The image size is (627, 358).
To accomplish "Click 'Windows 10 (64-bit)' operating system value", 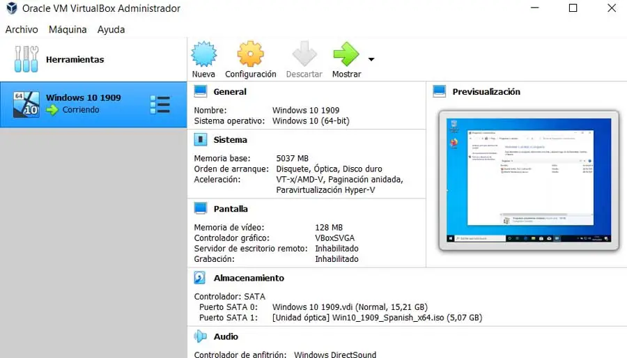I will [x=311, y=120].
